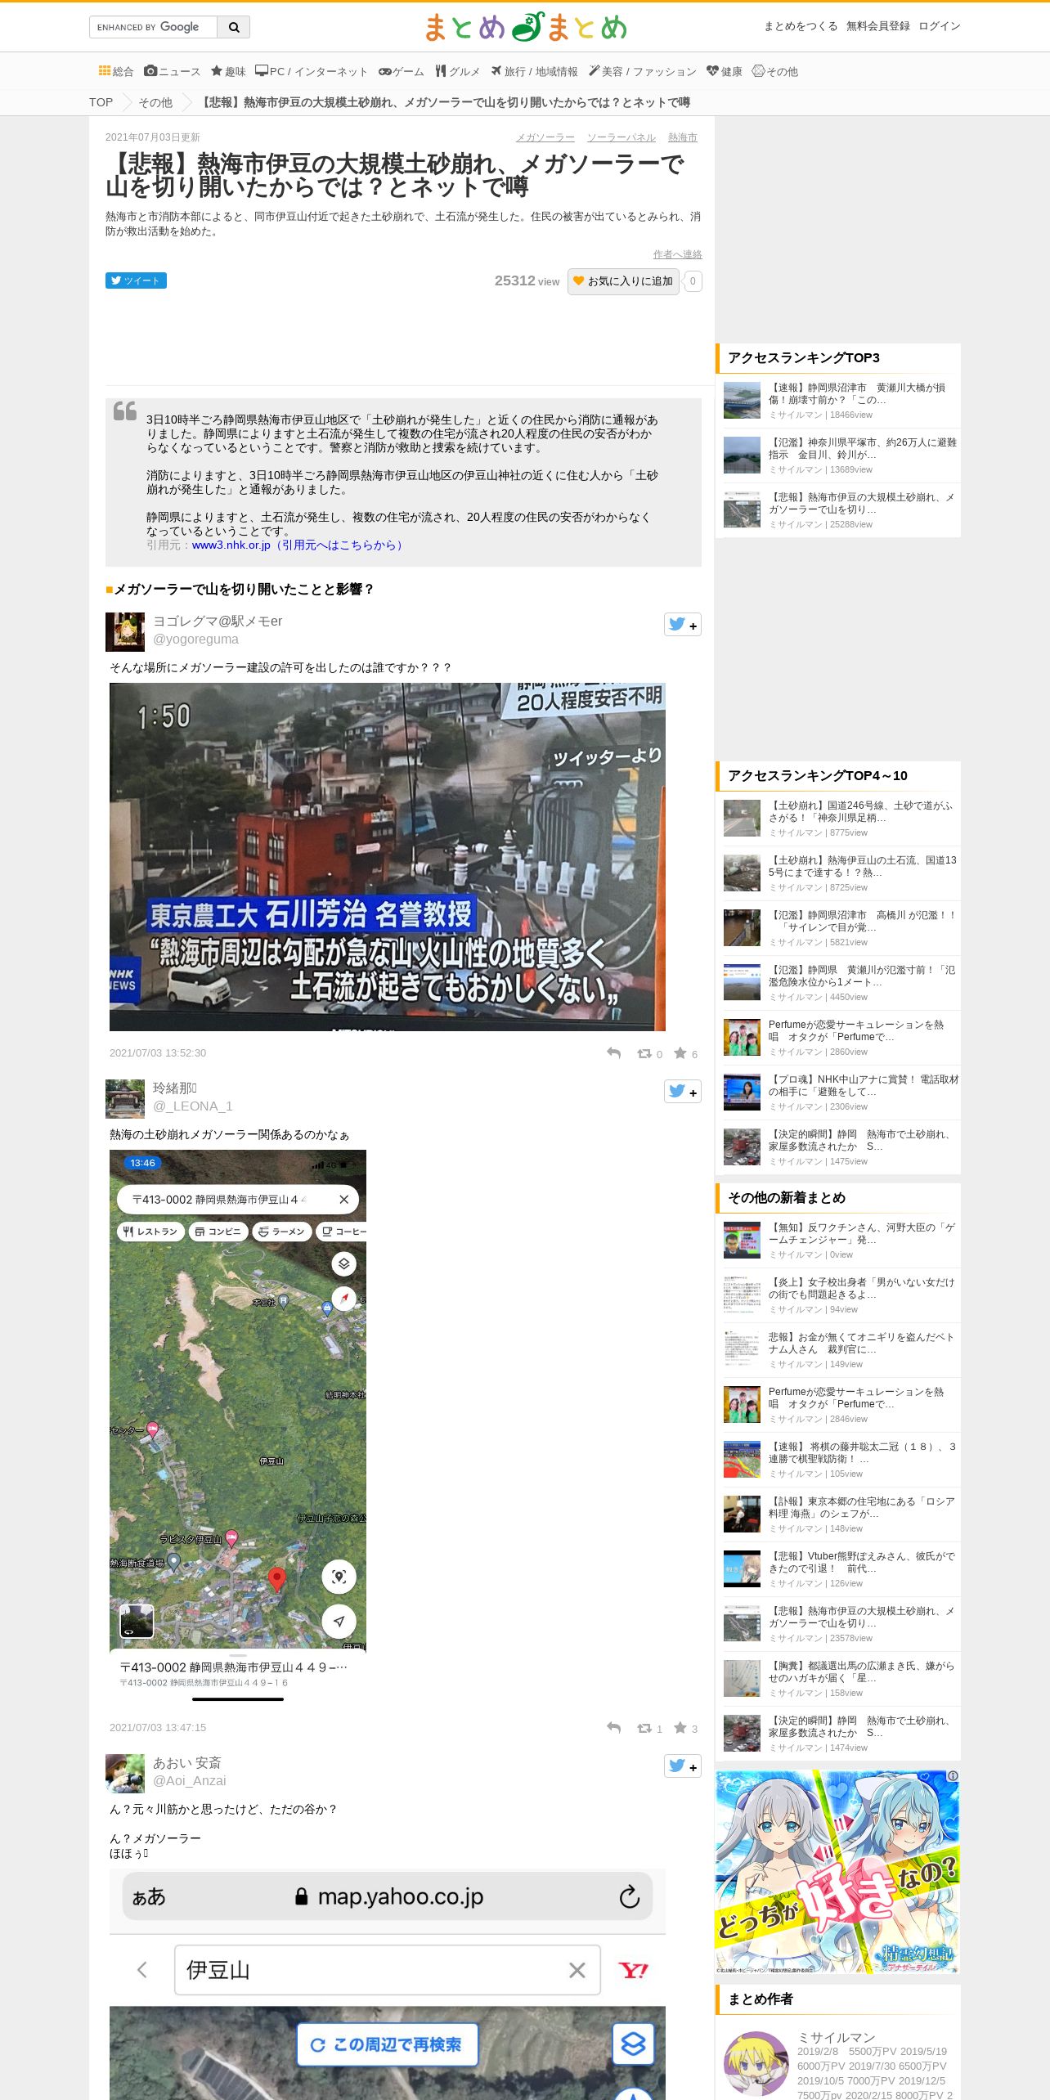The height and width of the screenshot is (2100, 1050).
Task: Click favorite star on the 13:52:30 tweet
Action: [x=680, y=1053]
